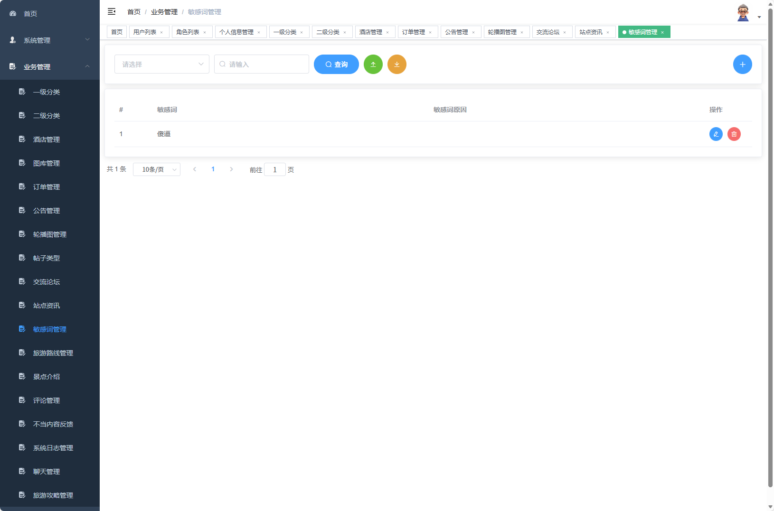Open the 10条/页 page size dropdown
The height and width of the screenshot is (511, 774).
click(x=157, y=169)
